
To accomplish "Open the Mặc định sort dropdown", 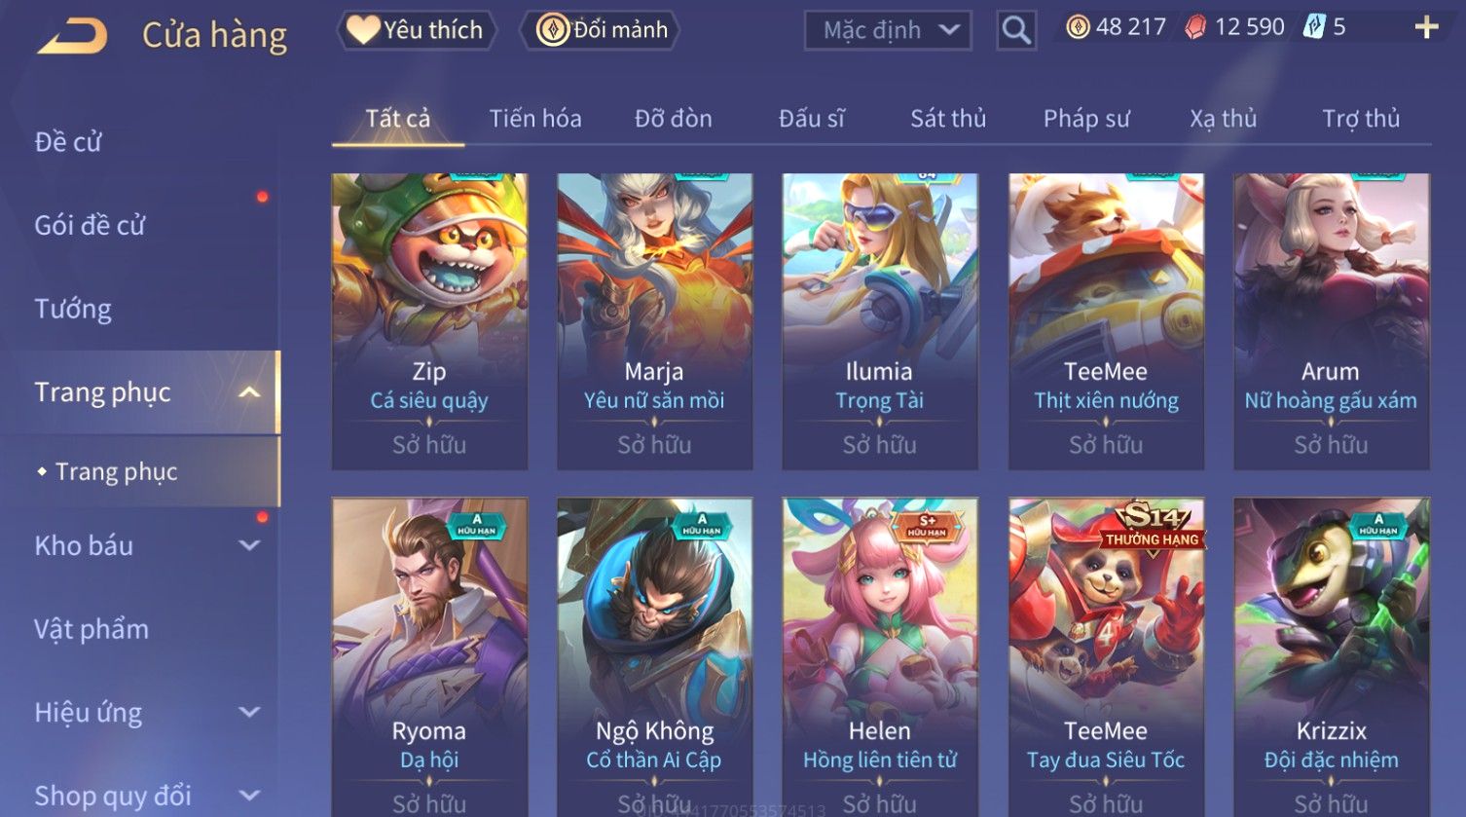I will pyautogui.click(x=888, y=30).
